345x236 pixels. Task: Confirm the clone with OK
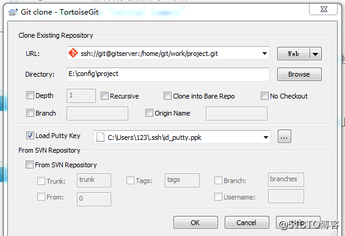[195, 223]
